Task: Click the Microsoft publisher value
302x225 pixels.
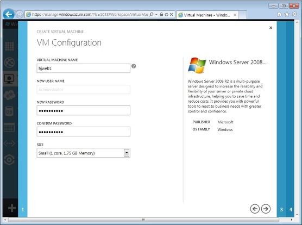Action: tap(225, 122)
